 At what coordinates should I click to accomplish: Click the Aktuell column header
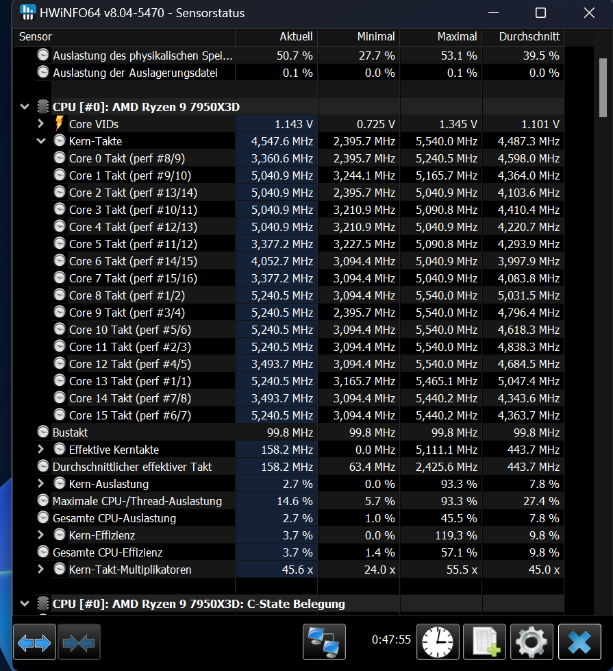(276, 37)
